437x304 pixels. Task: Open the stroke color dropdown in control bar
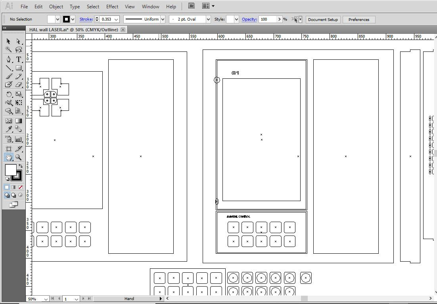(73, 19)
